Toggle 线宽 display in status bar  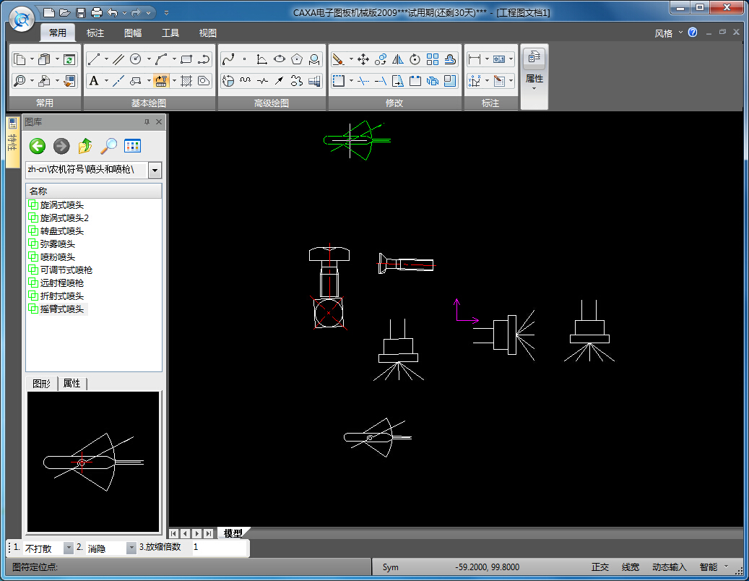click(x=631, y=567)
